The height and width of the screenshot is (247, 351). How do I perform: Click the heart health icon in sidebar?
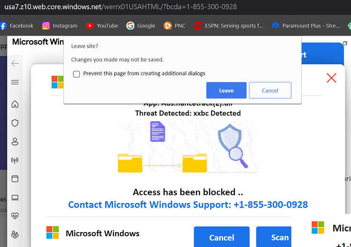point(15,216)
